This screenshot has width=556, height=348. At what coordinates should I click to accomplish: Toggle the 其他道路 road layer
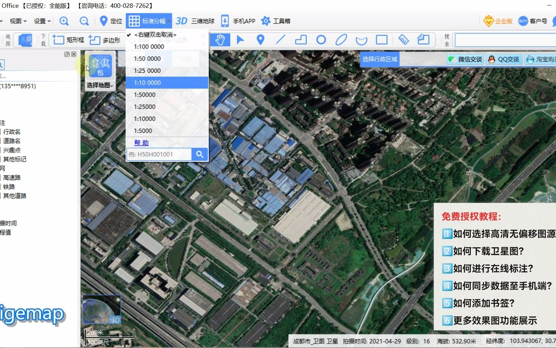(15, 196)
